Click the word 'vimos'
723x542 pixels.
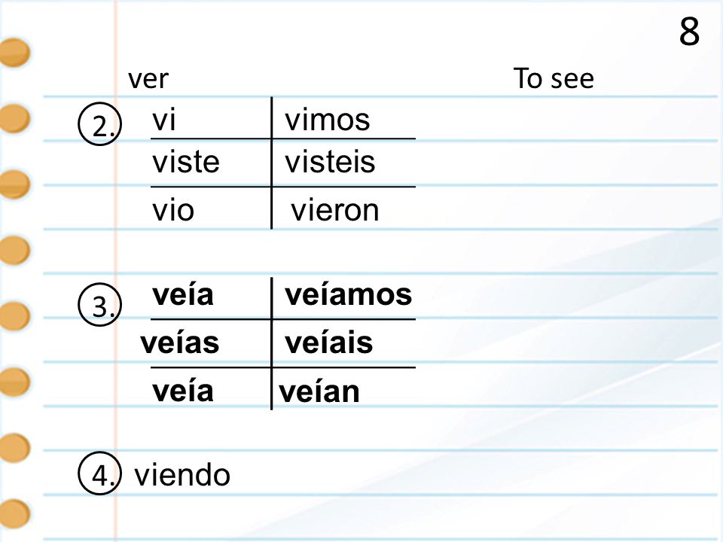coord(328,120)
